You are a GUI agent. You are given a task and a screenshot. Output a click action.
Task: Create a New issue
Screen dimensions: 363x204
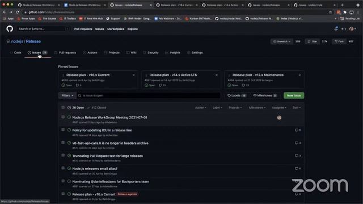(294, 96)
